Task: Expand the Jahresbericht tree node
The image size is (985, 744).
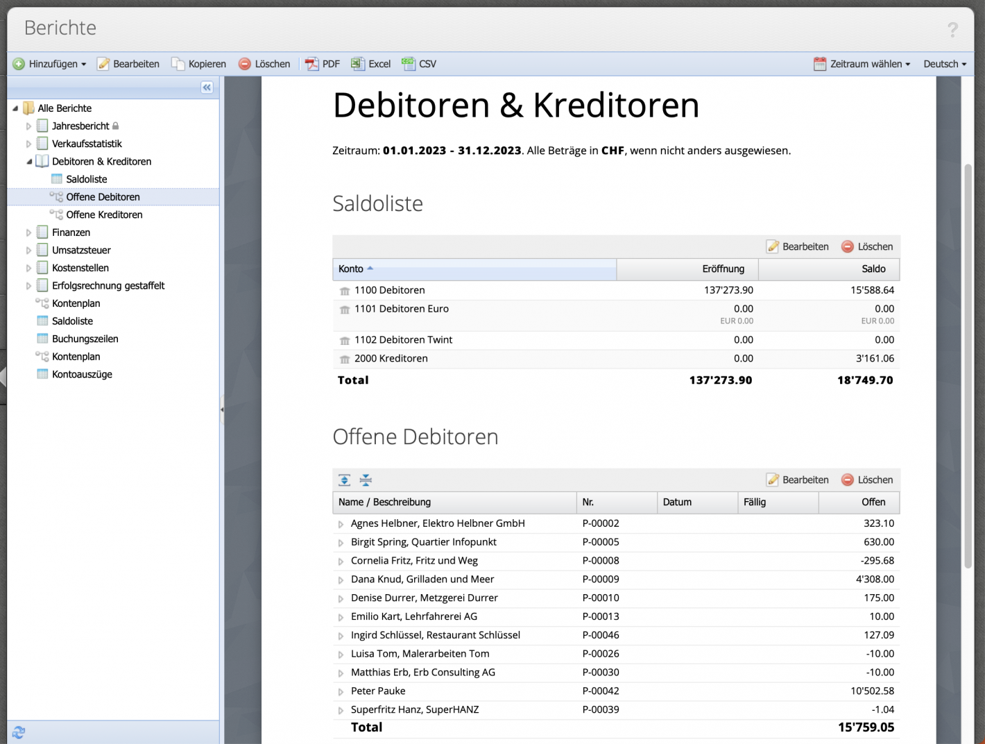Action: (28, 126)
